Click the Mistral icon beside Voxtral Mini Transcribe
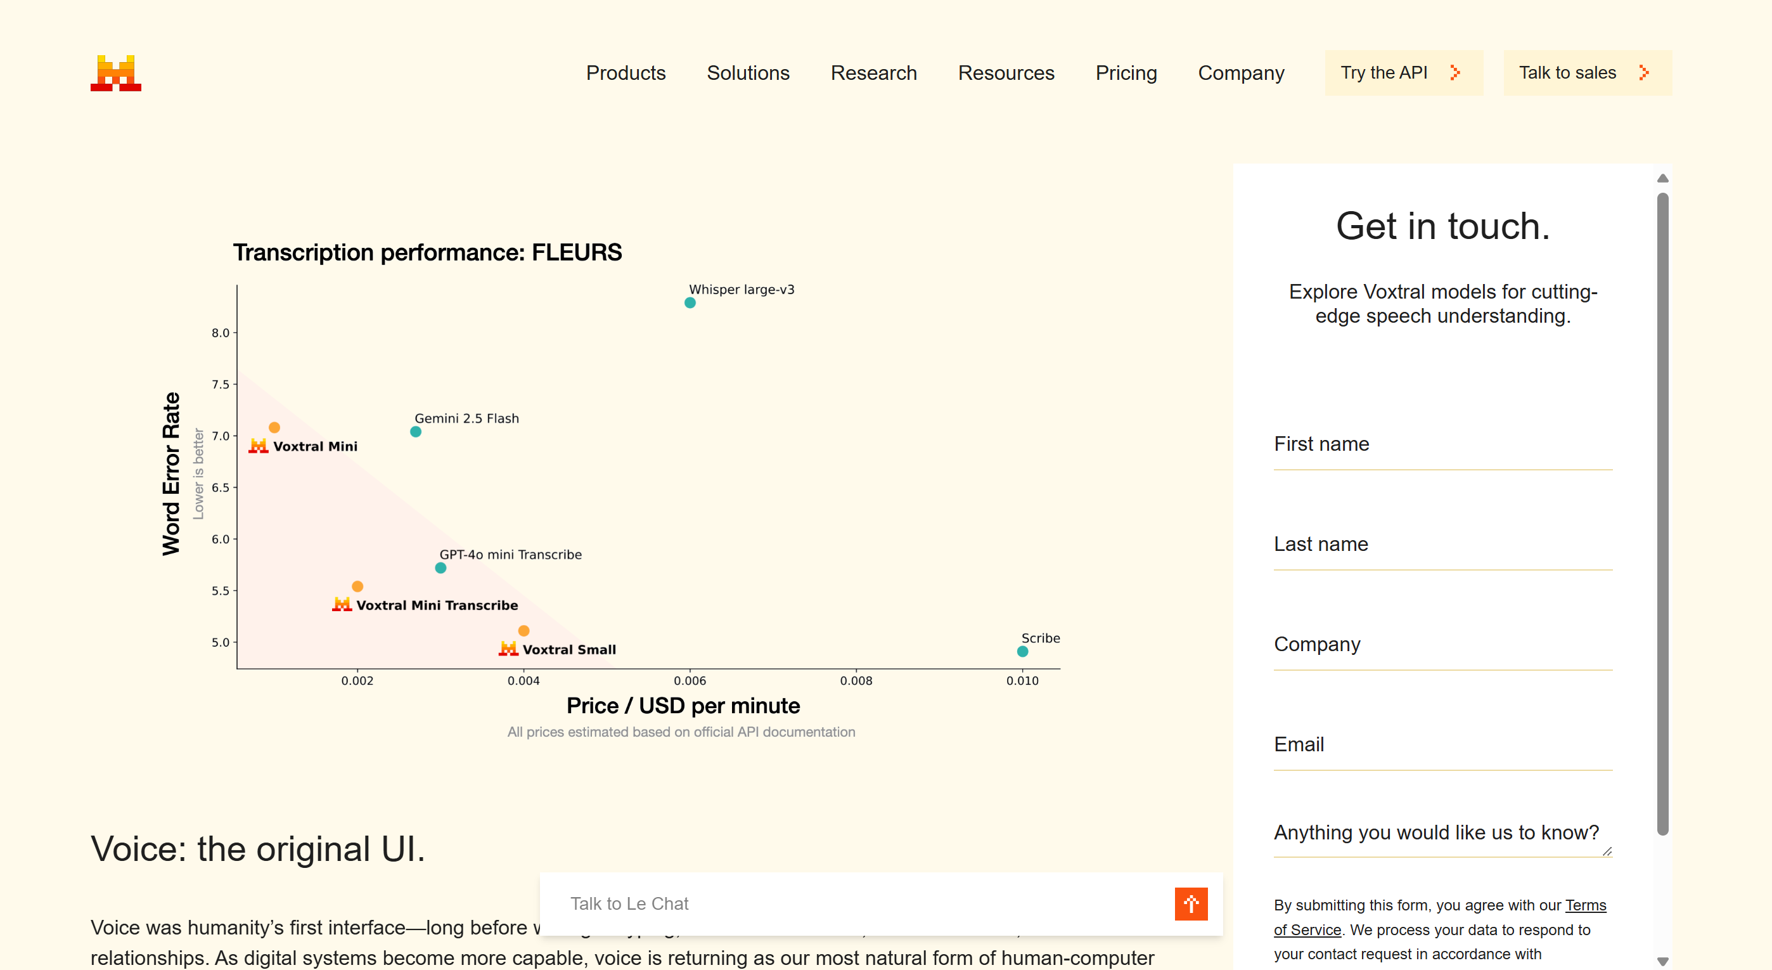The width and height of the screenshot is (1772, 970). [342, 605]
